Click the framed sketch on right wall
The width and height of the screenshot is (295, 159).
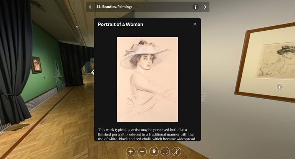(269, 61)
